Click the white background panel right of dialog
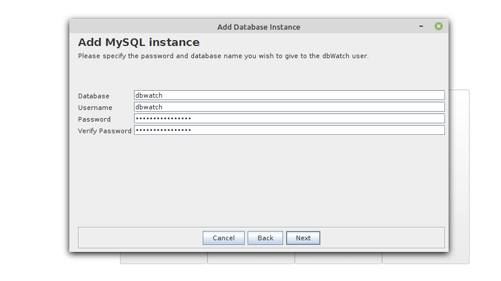Screen dimensions: 501x281 coord(459,175)
